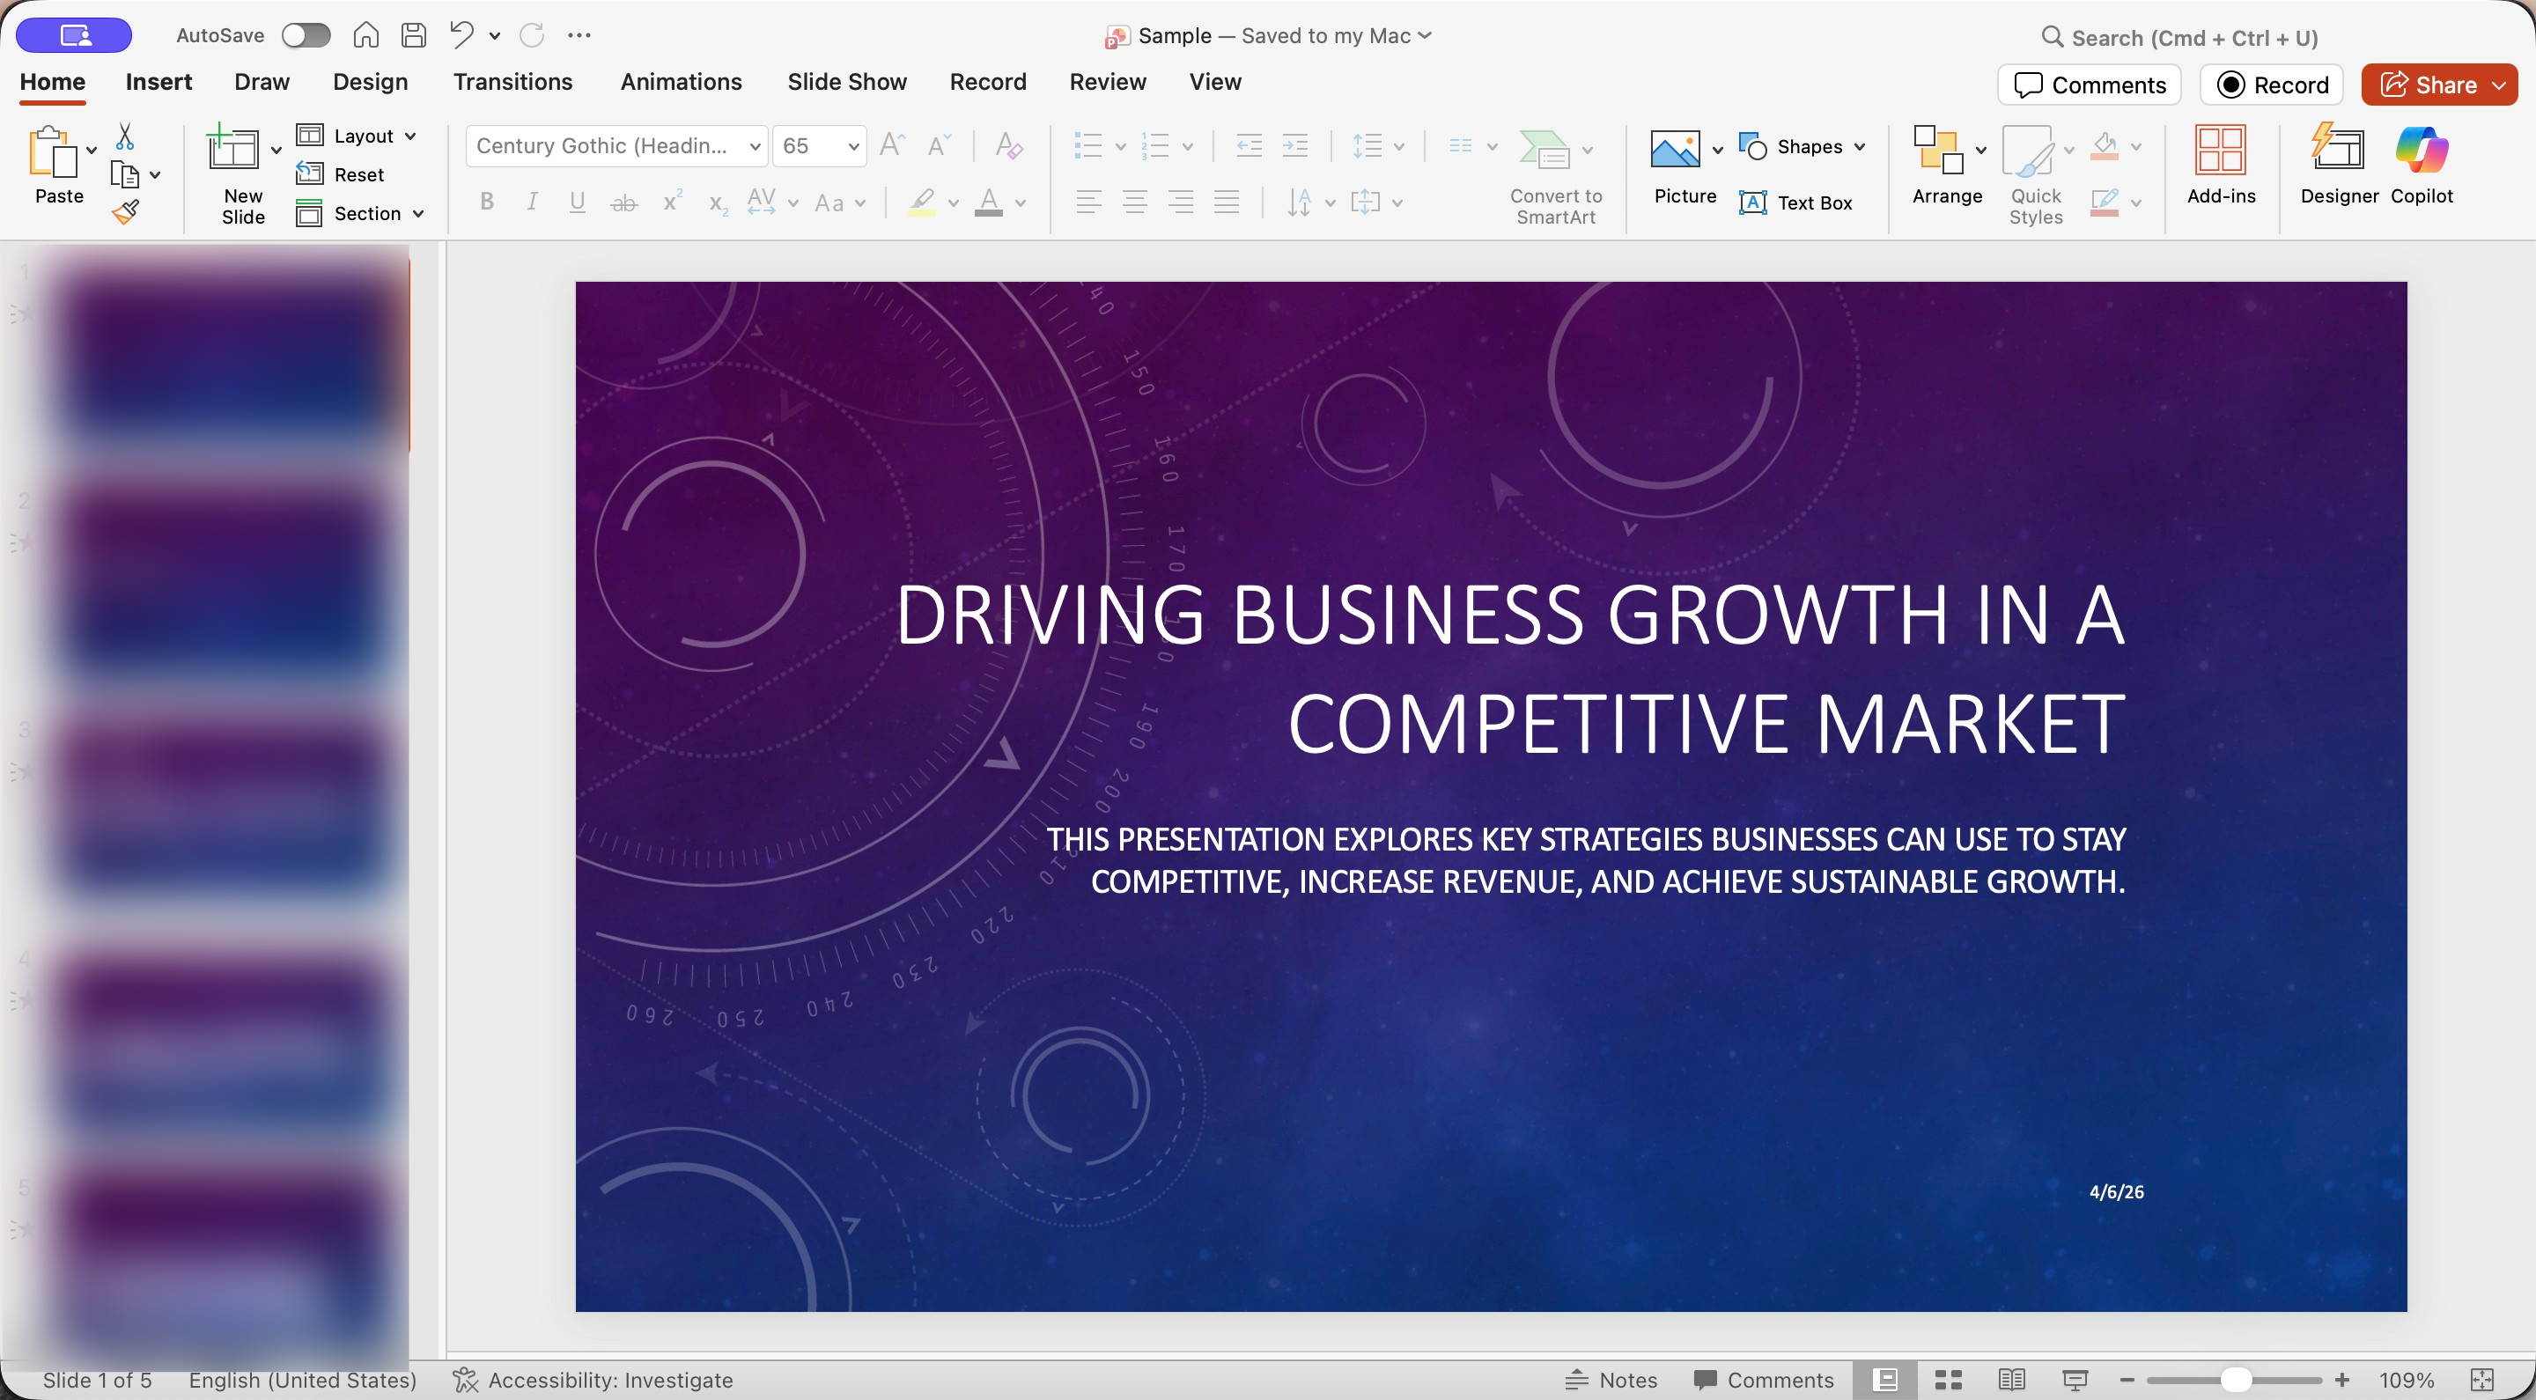This screenshot has width=2536, height=1400.
Task: Click the Share button
Action: 2428,85
